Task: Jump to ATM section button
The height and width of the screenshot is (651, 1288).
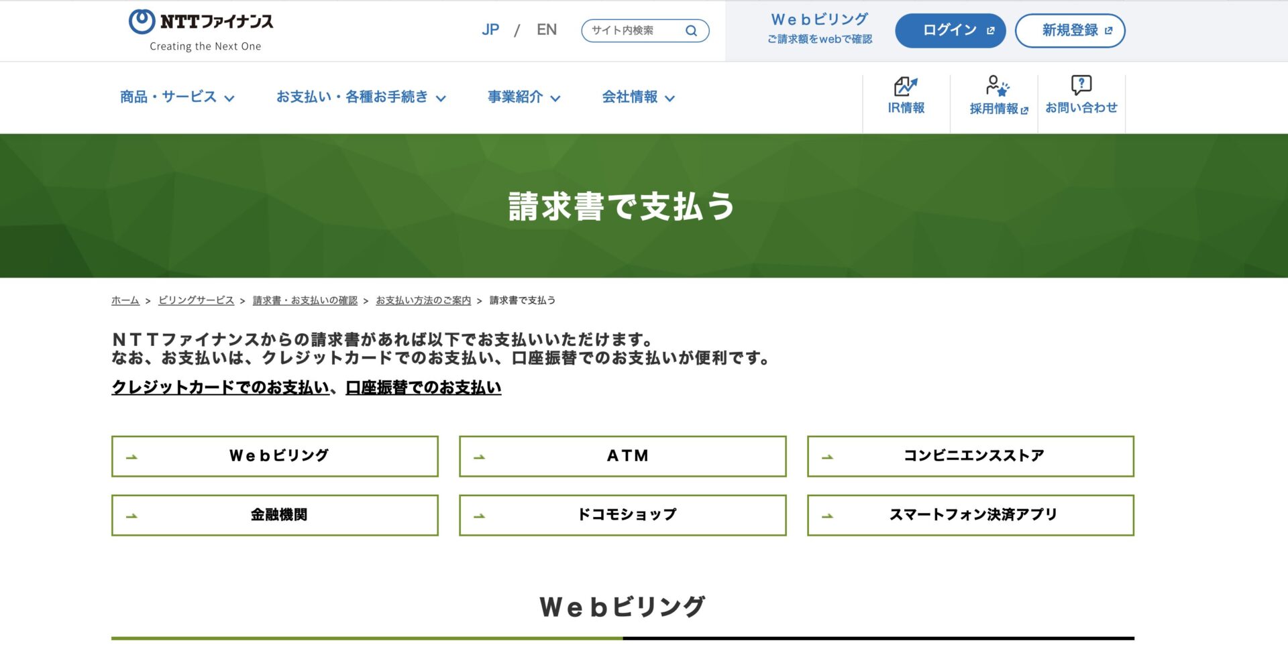Action: point(623,457)
